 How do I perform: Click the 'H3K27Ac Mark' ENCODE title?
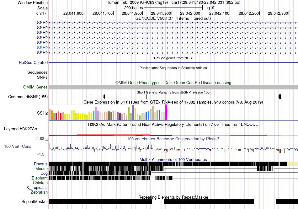tap(173, 125)
